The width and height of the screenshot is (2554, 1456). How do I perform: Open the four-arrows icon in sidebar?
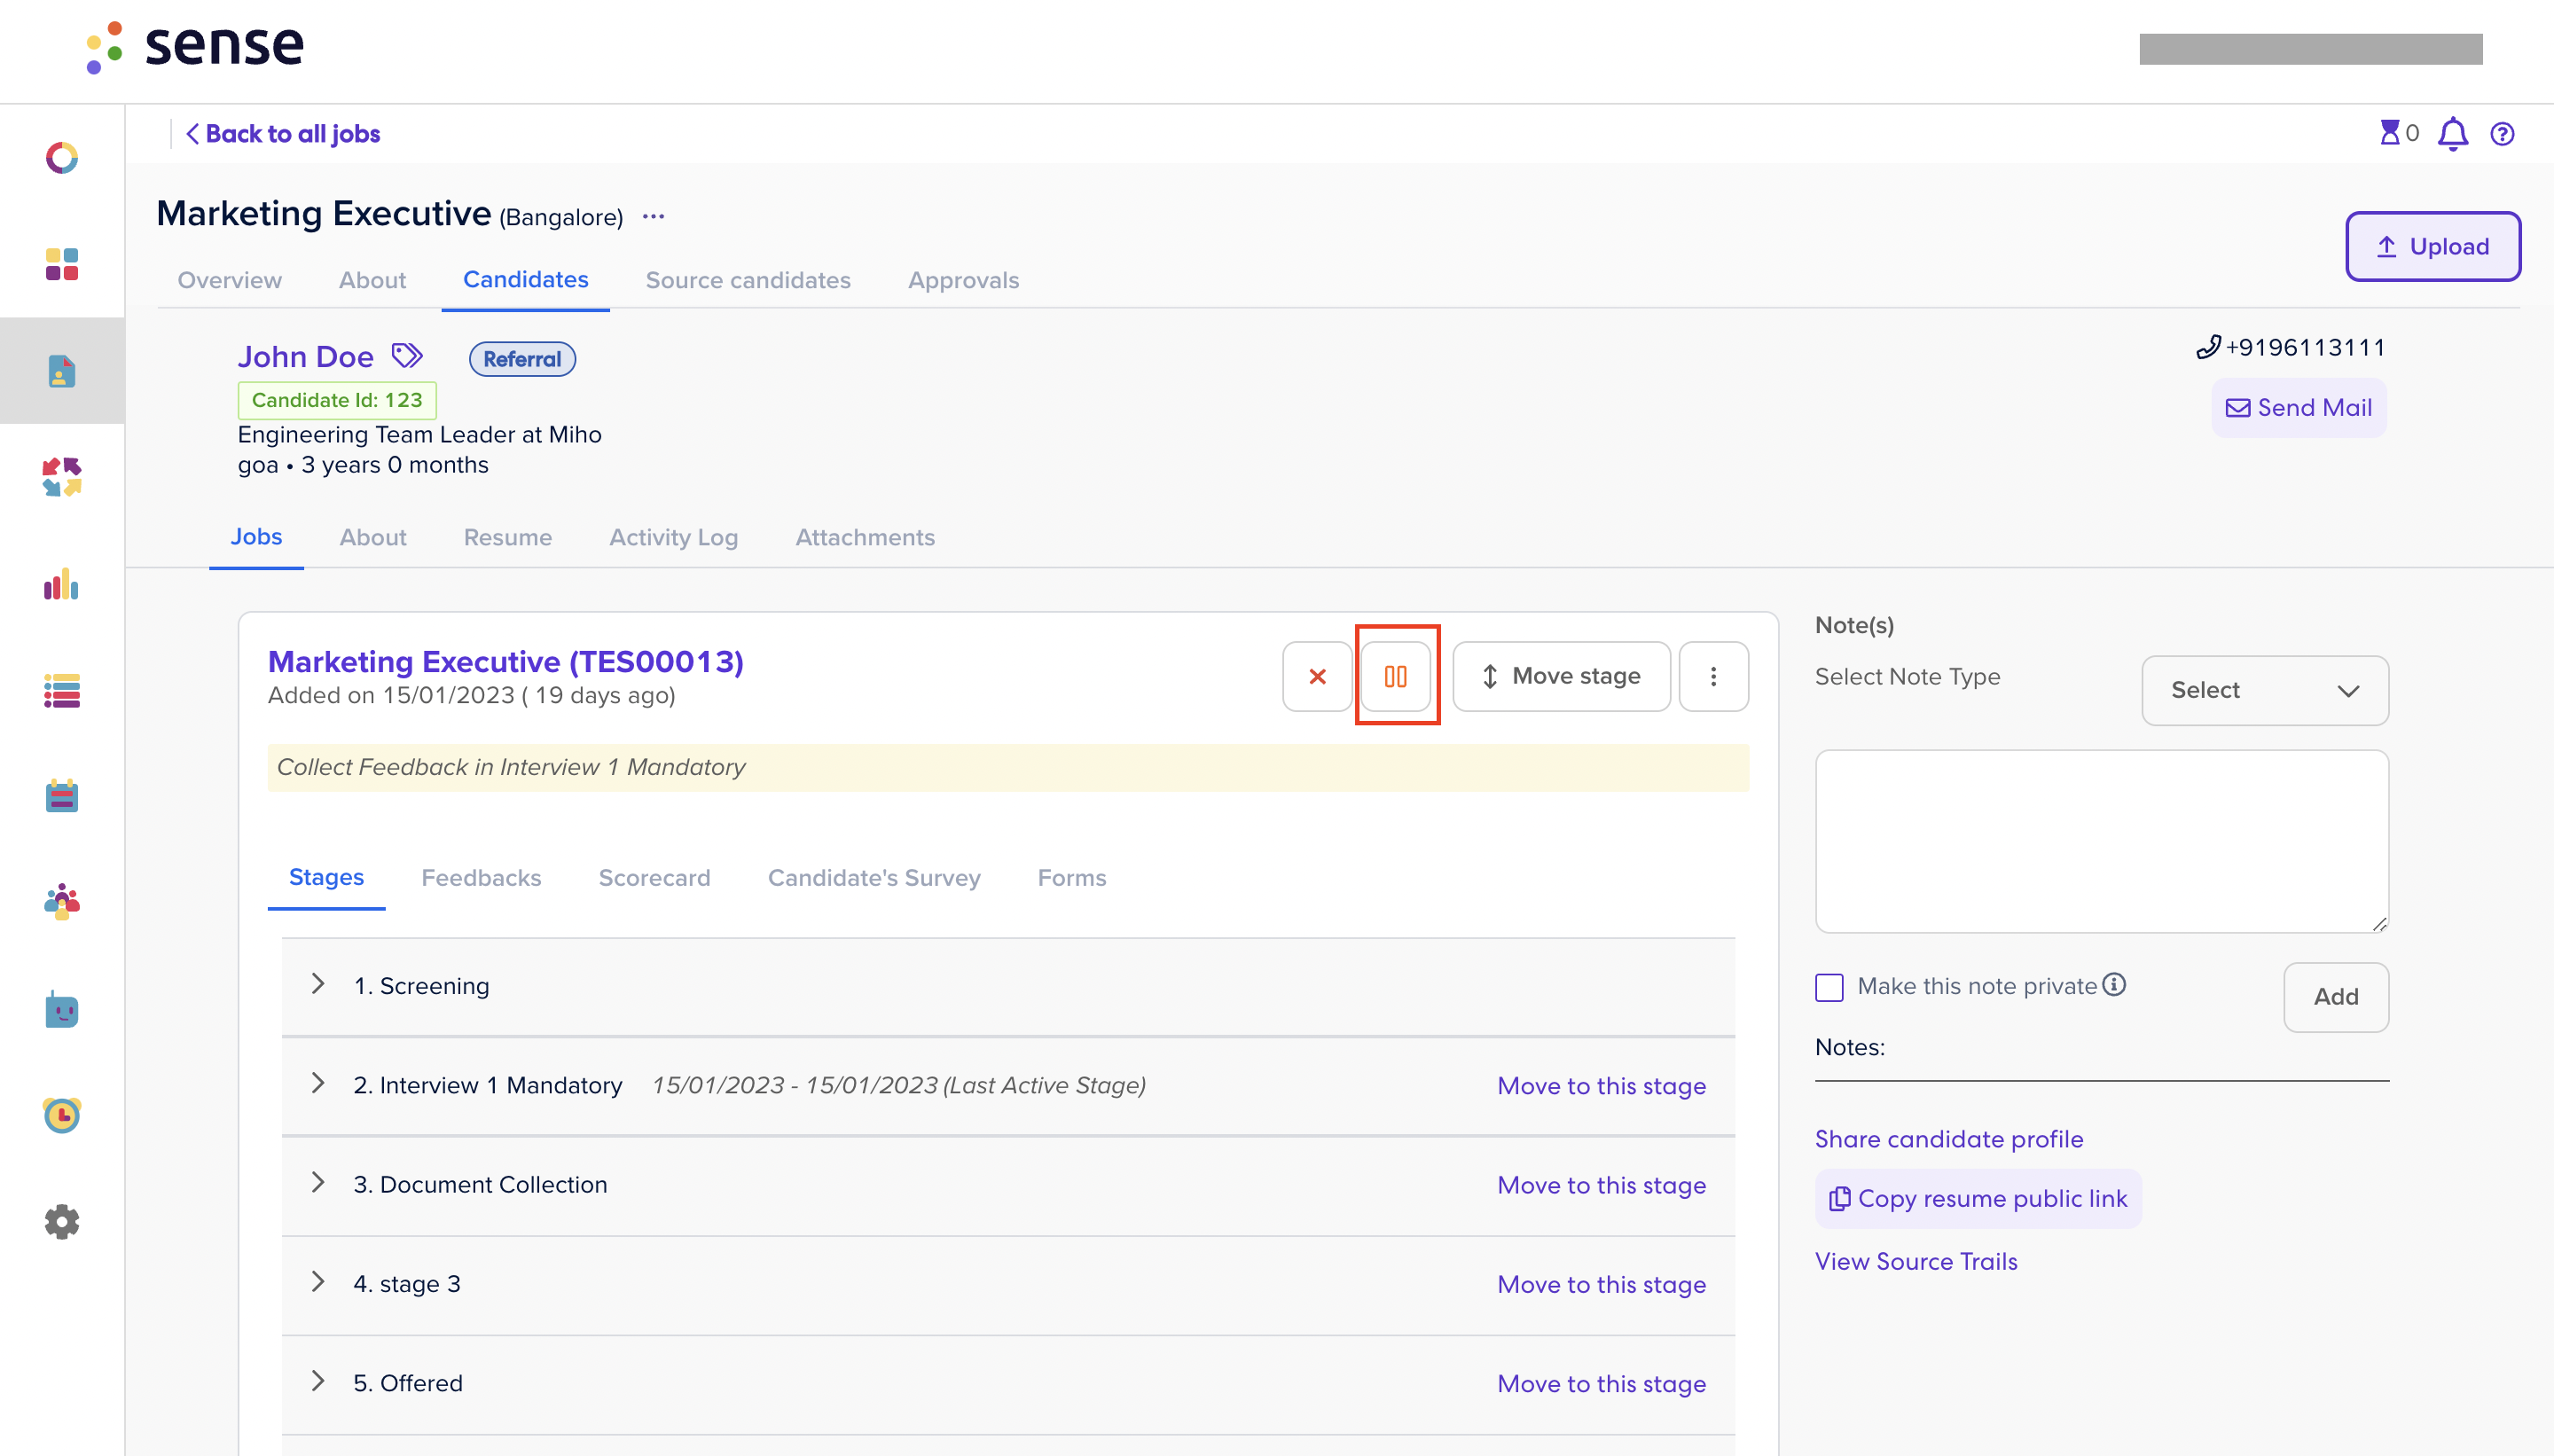[62, 477]
